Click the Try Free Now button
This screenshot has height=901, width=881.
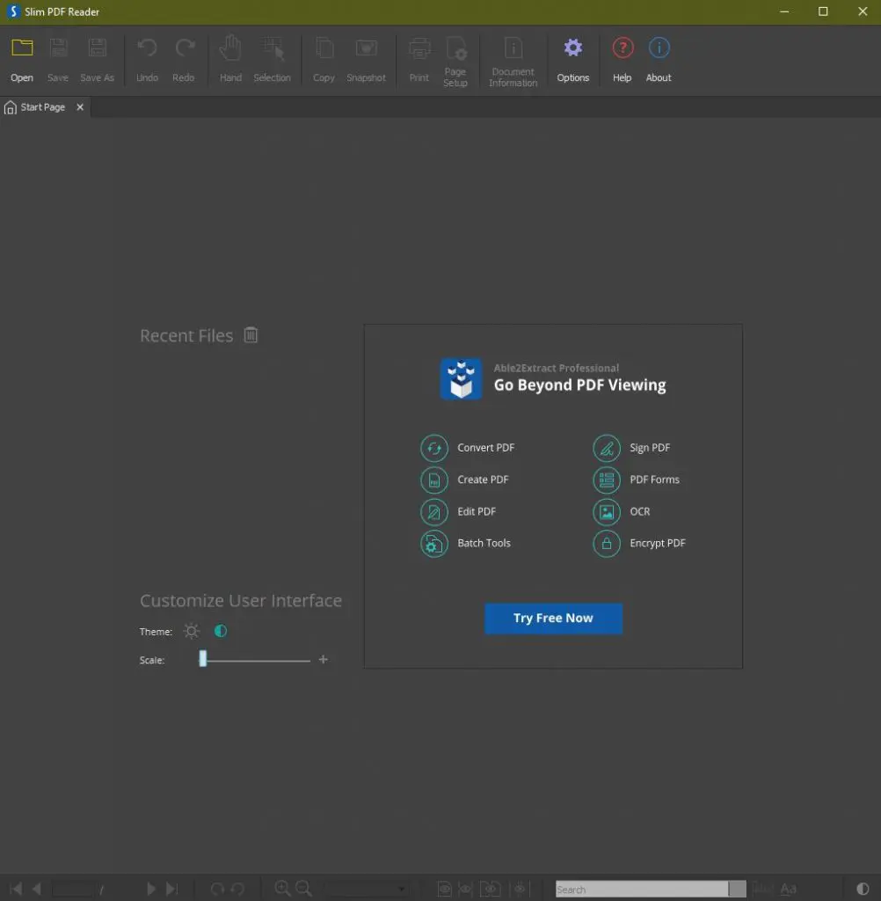[x=553, y=619]
